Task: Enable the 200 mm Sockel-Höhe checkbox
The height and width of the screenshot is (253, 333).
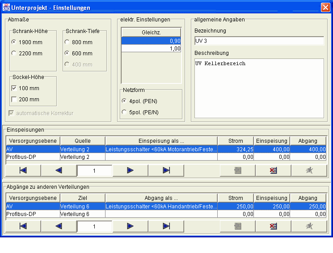Action: tap(14, 100)
